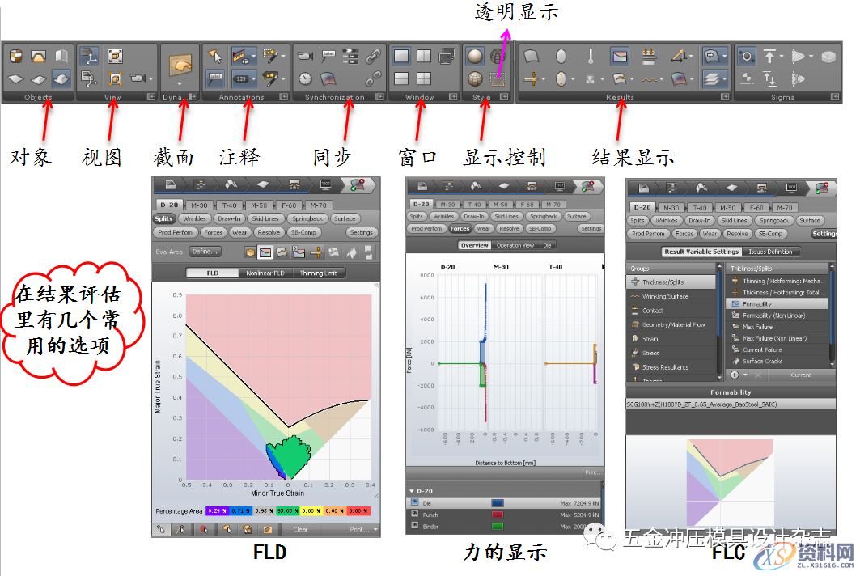Select the M-30 stage tab
The image size is (860, 576).
tap(199, 205)
